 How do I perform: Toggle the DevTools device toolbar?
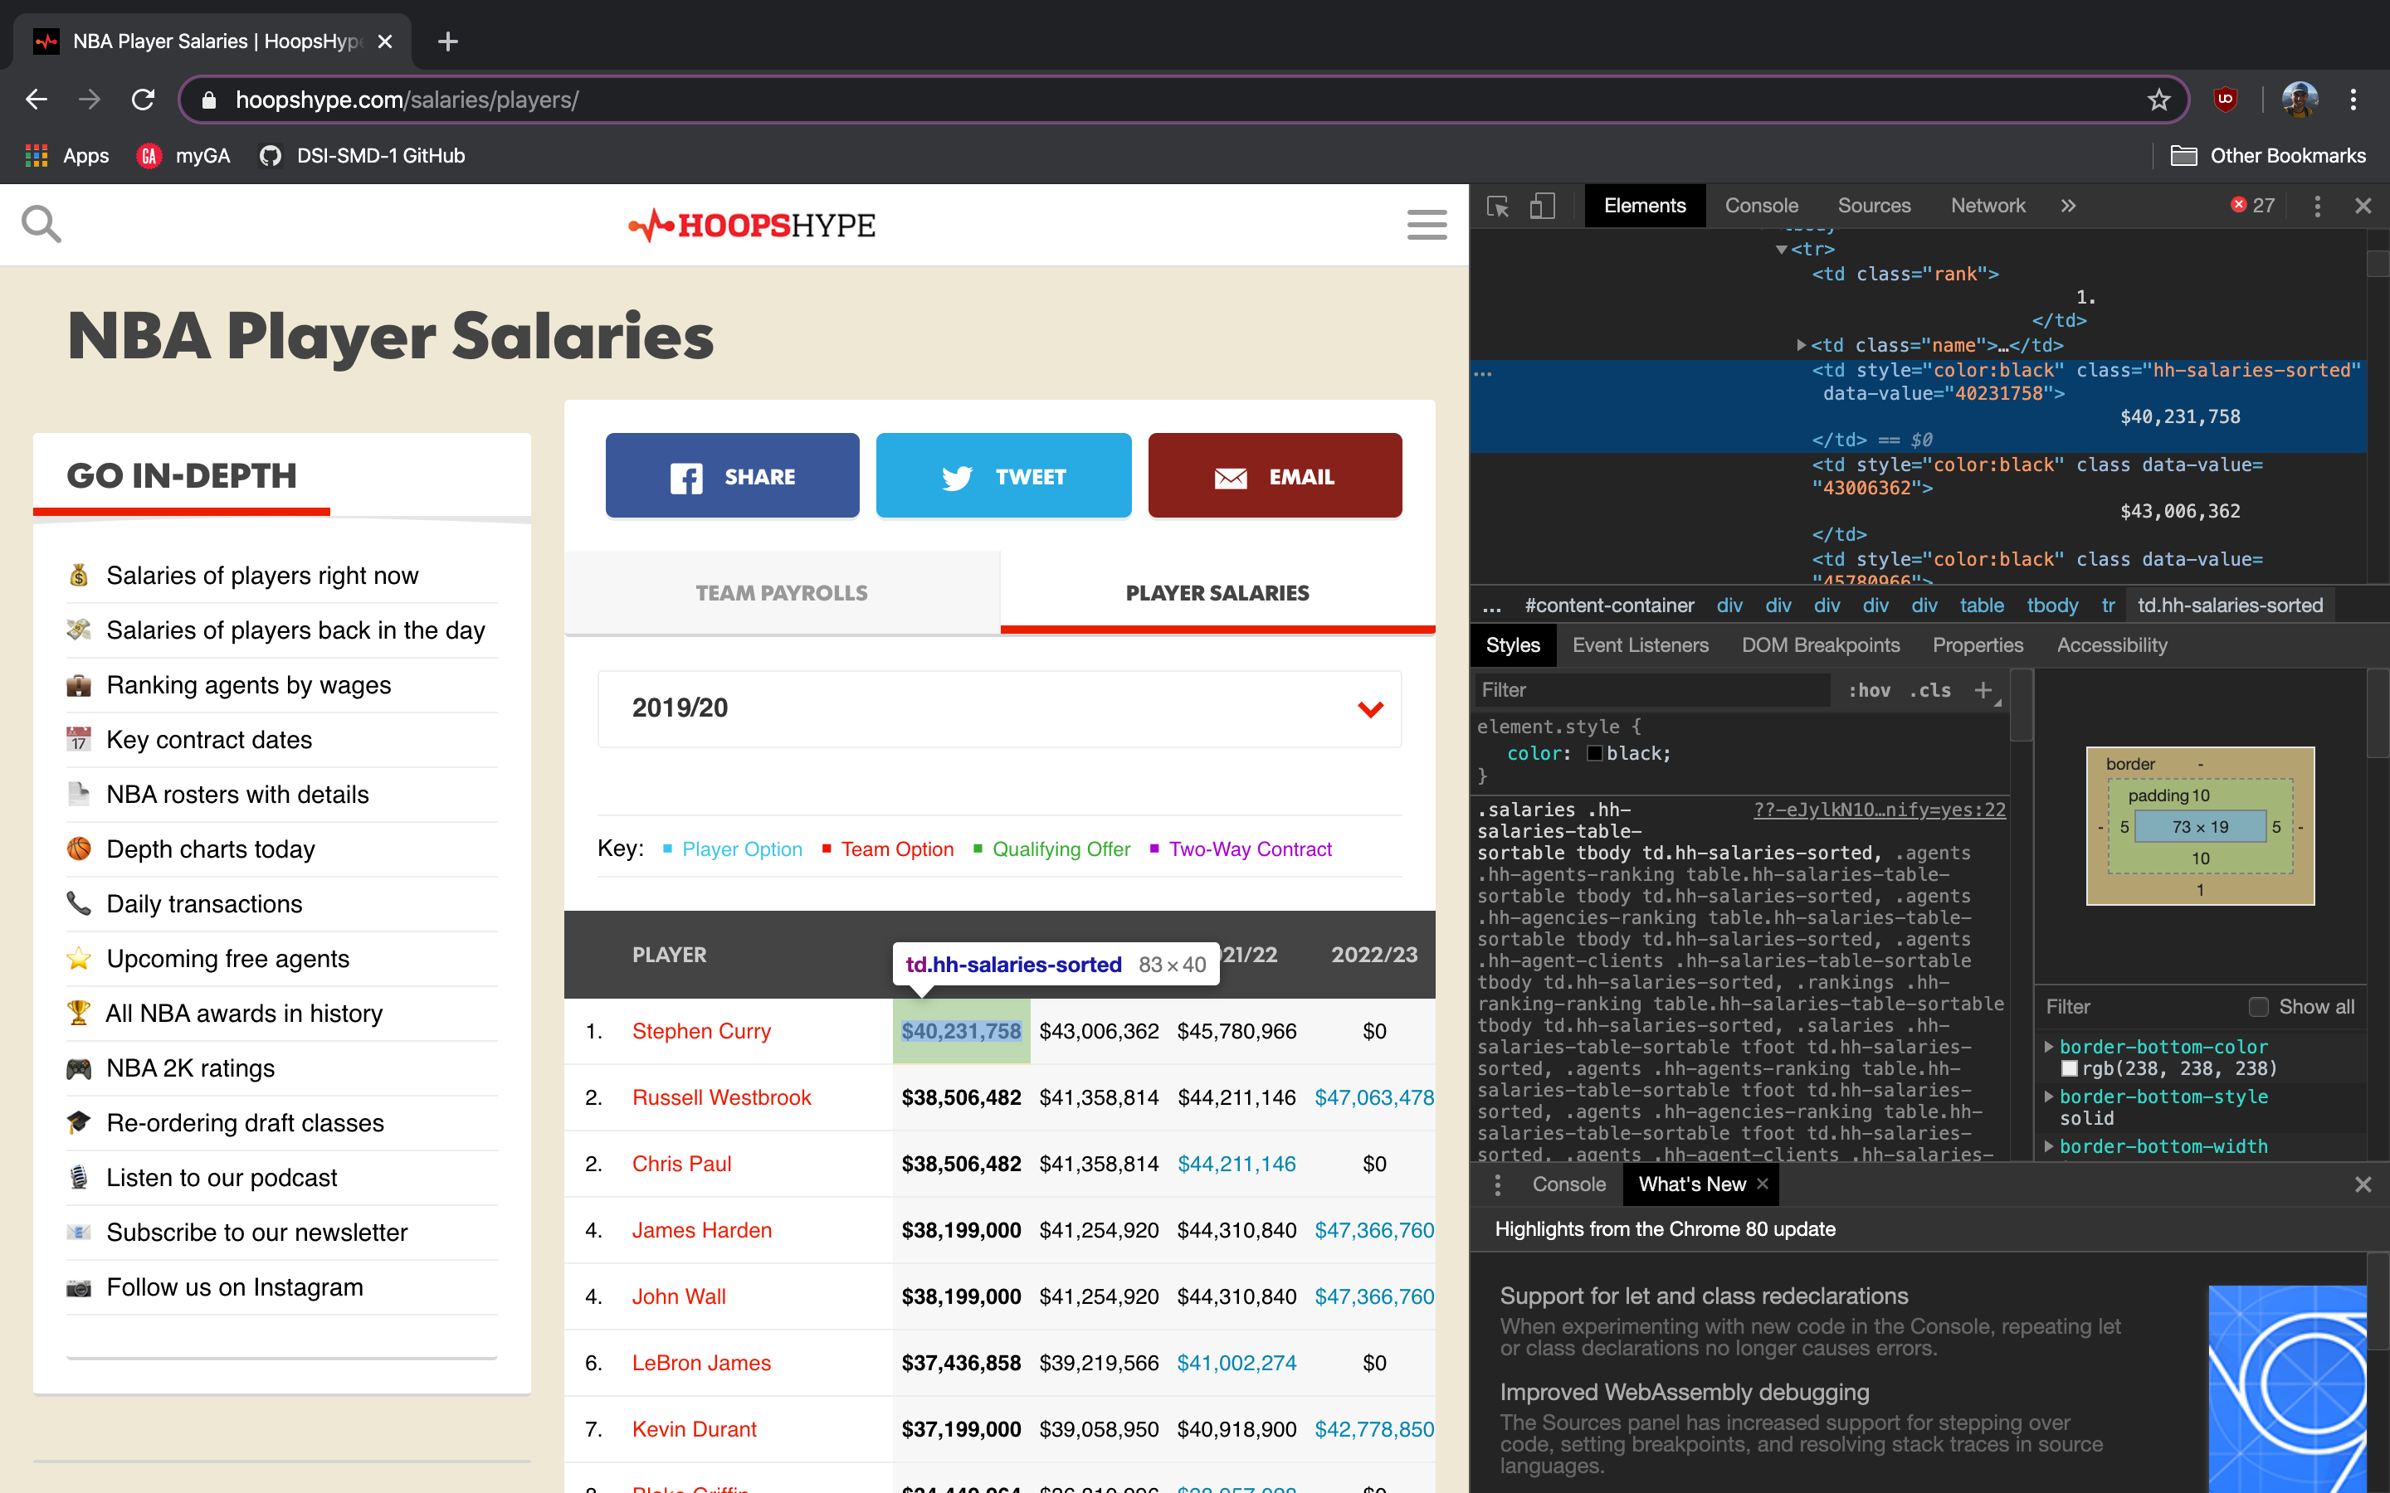pyautogui.click(x=1542, y=206)
